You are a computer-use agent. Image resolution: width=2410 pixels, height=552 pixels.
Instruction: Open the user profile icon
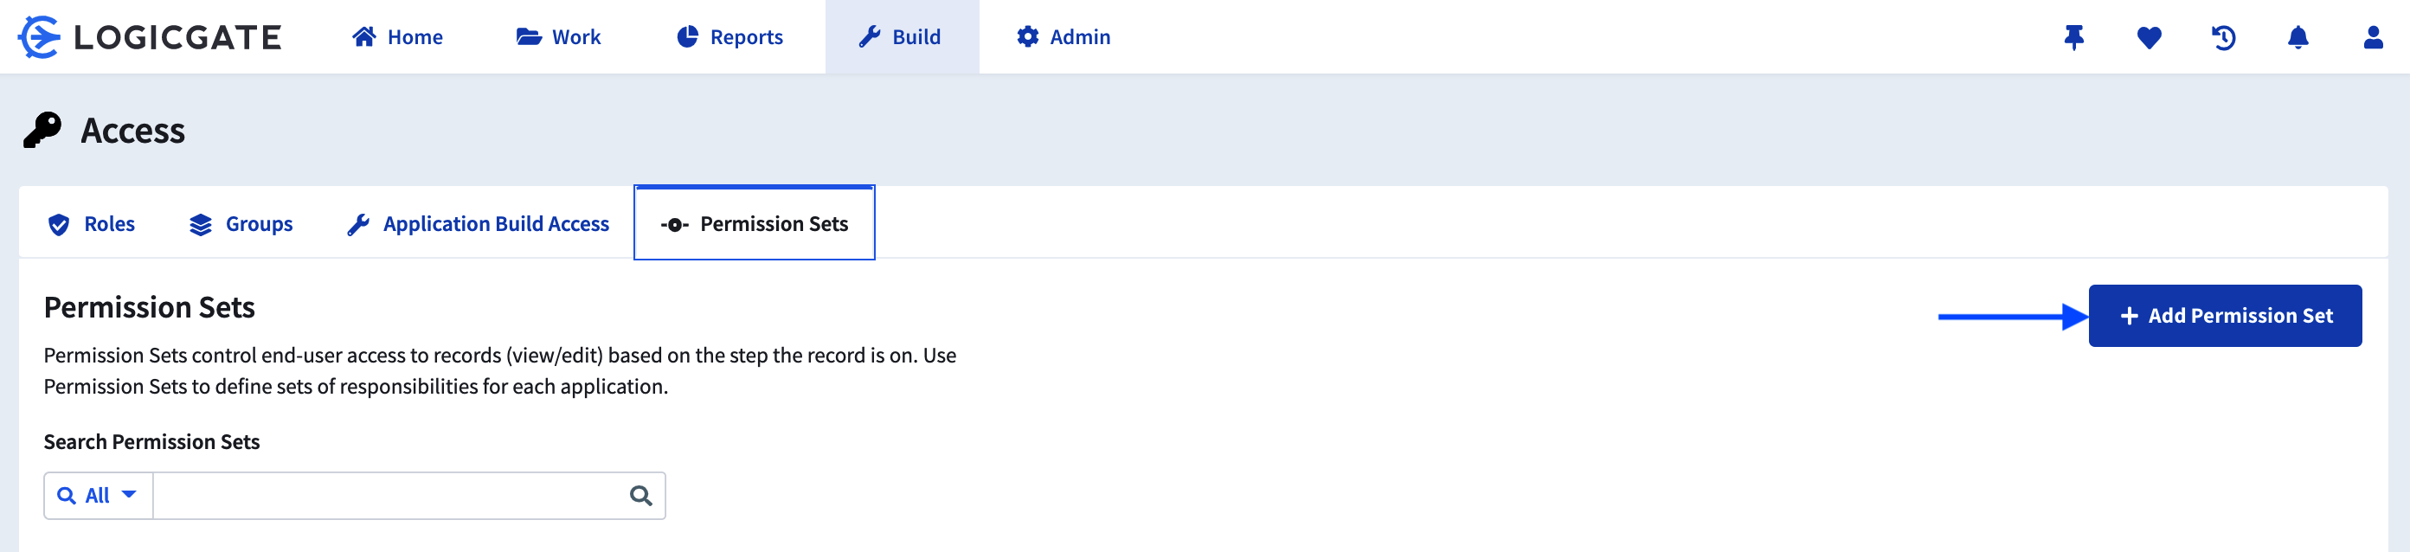tap(2373, 37)
